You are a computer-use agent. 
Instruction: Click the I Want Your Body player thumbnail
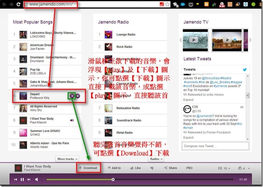(18, 168)
